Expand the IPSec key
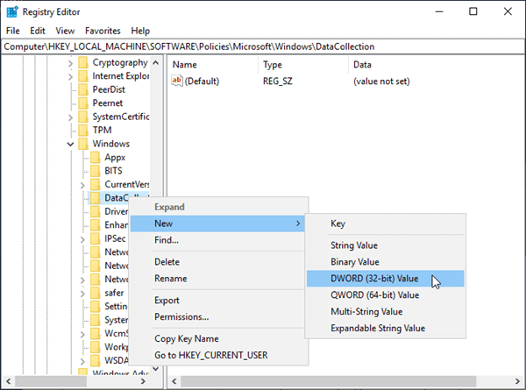The width and height of the screenshot is (526, 390). click(x=82, y=239)
